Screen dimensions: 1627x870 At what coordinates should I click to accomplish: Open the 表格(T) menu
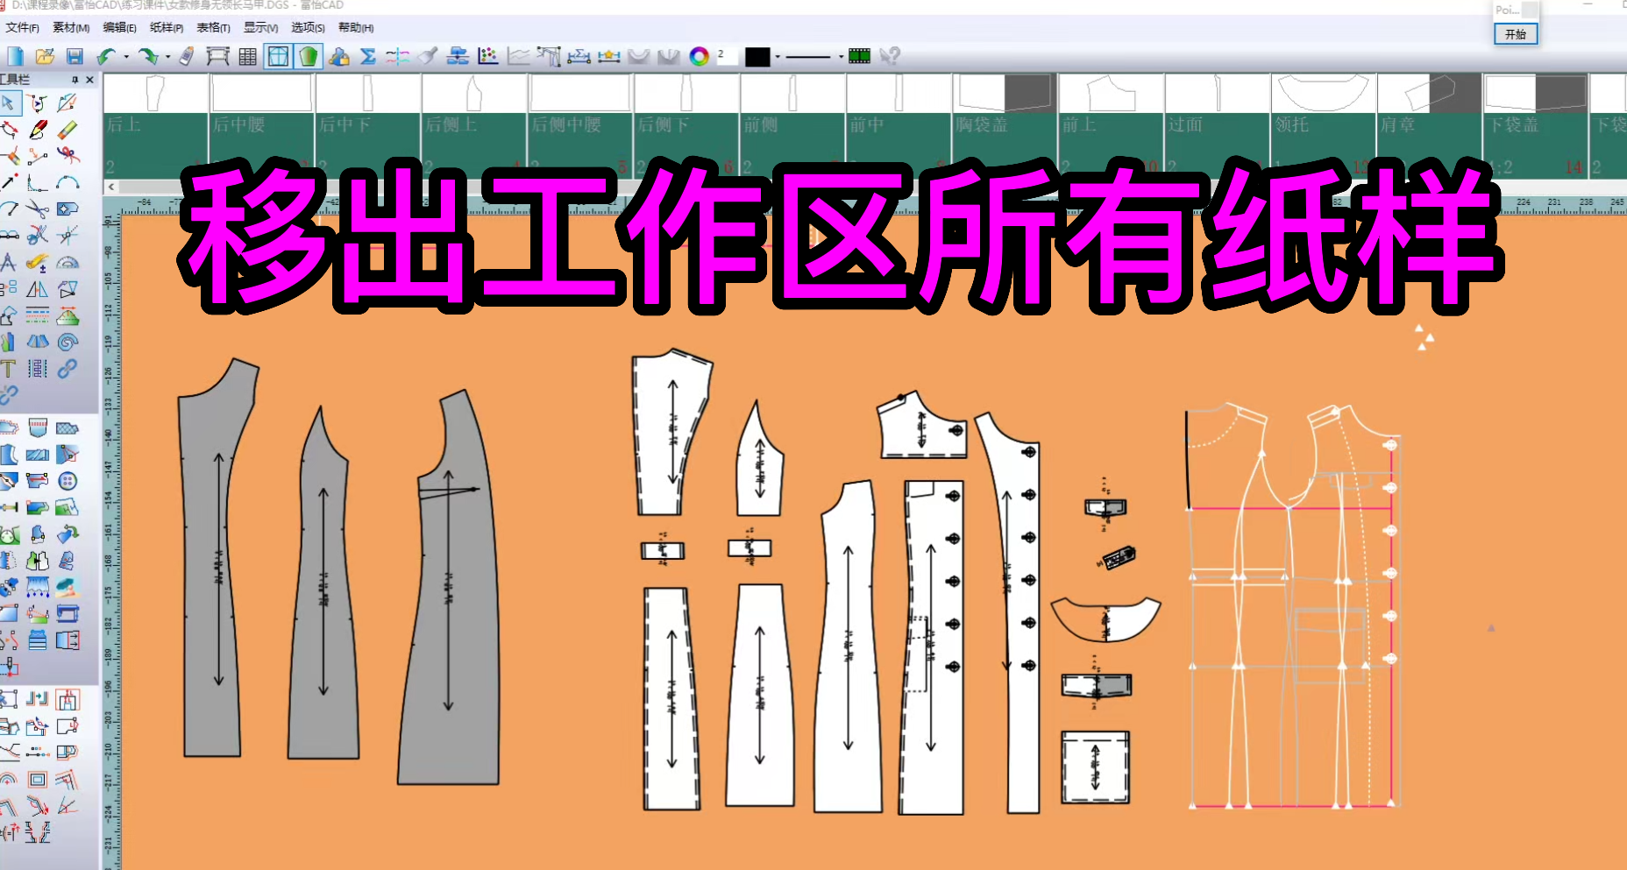213,28
